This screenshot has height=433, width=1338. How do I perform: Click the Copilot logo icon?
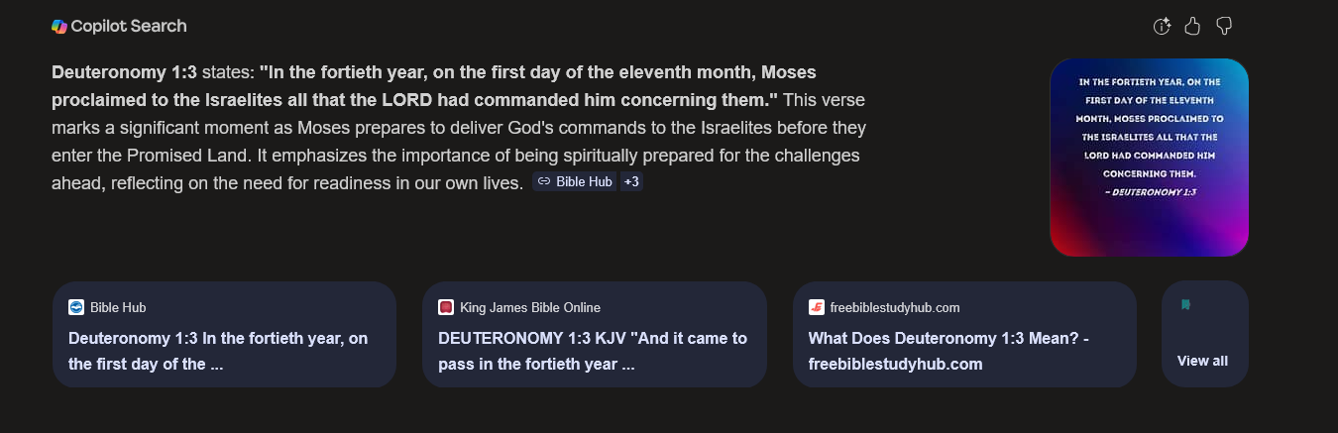[59, 26]
